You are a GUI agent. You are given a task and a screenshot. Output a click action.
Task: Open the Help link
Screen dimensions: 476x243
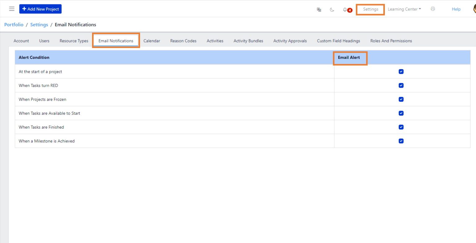pos(456,9)
